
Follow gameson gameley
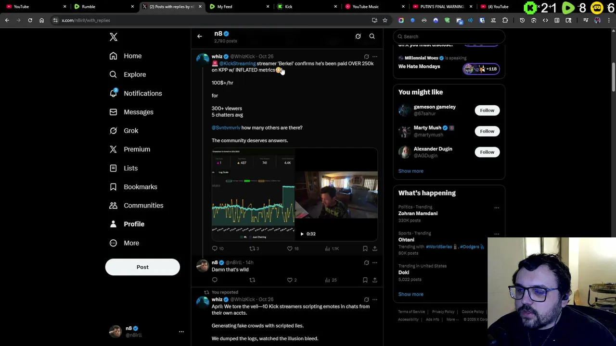coord(487,111)
